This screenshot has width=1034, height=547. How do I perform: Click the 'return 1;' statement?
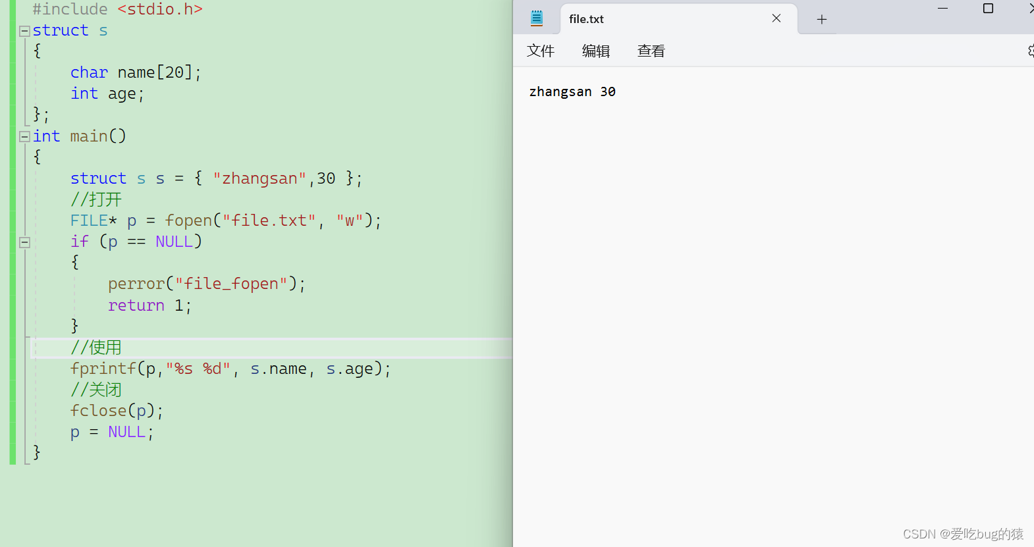tap(150, 305)
